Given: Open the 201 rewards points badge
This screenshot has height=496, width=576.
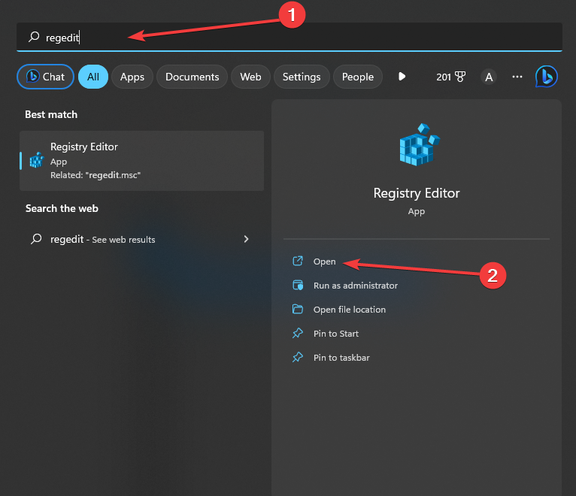Looking at the screenshot, I should [x=450, y=77].
